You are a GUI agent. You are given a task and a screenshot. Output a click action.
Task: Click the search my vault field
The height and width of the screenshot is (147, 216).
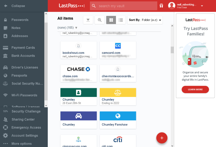(123, 6)
